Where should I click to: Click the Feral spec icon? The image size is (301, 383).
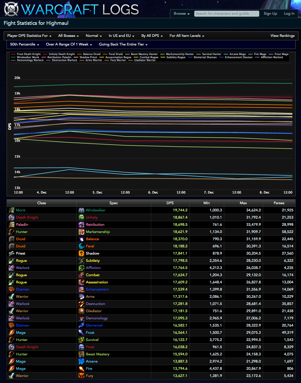click(81, 246)
